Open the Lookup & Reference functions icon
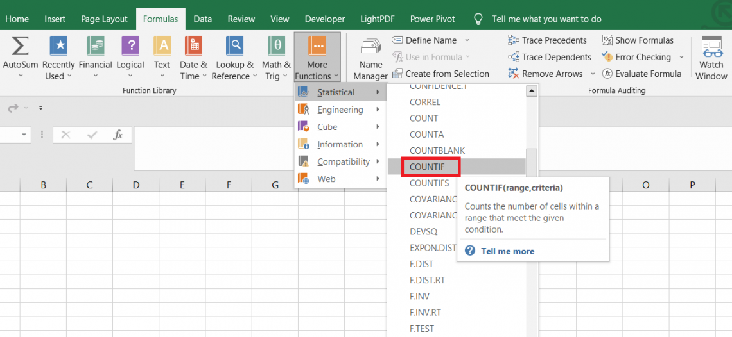Image resolution: width=732 pixels, height=337 pixels. (x=235, y=47)
